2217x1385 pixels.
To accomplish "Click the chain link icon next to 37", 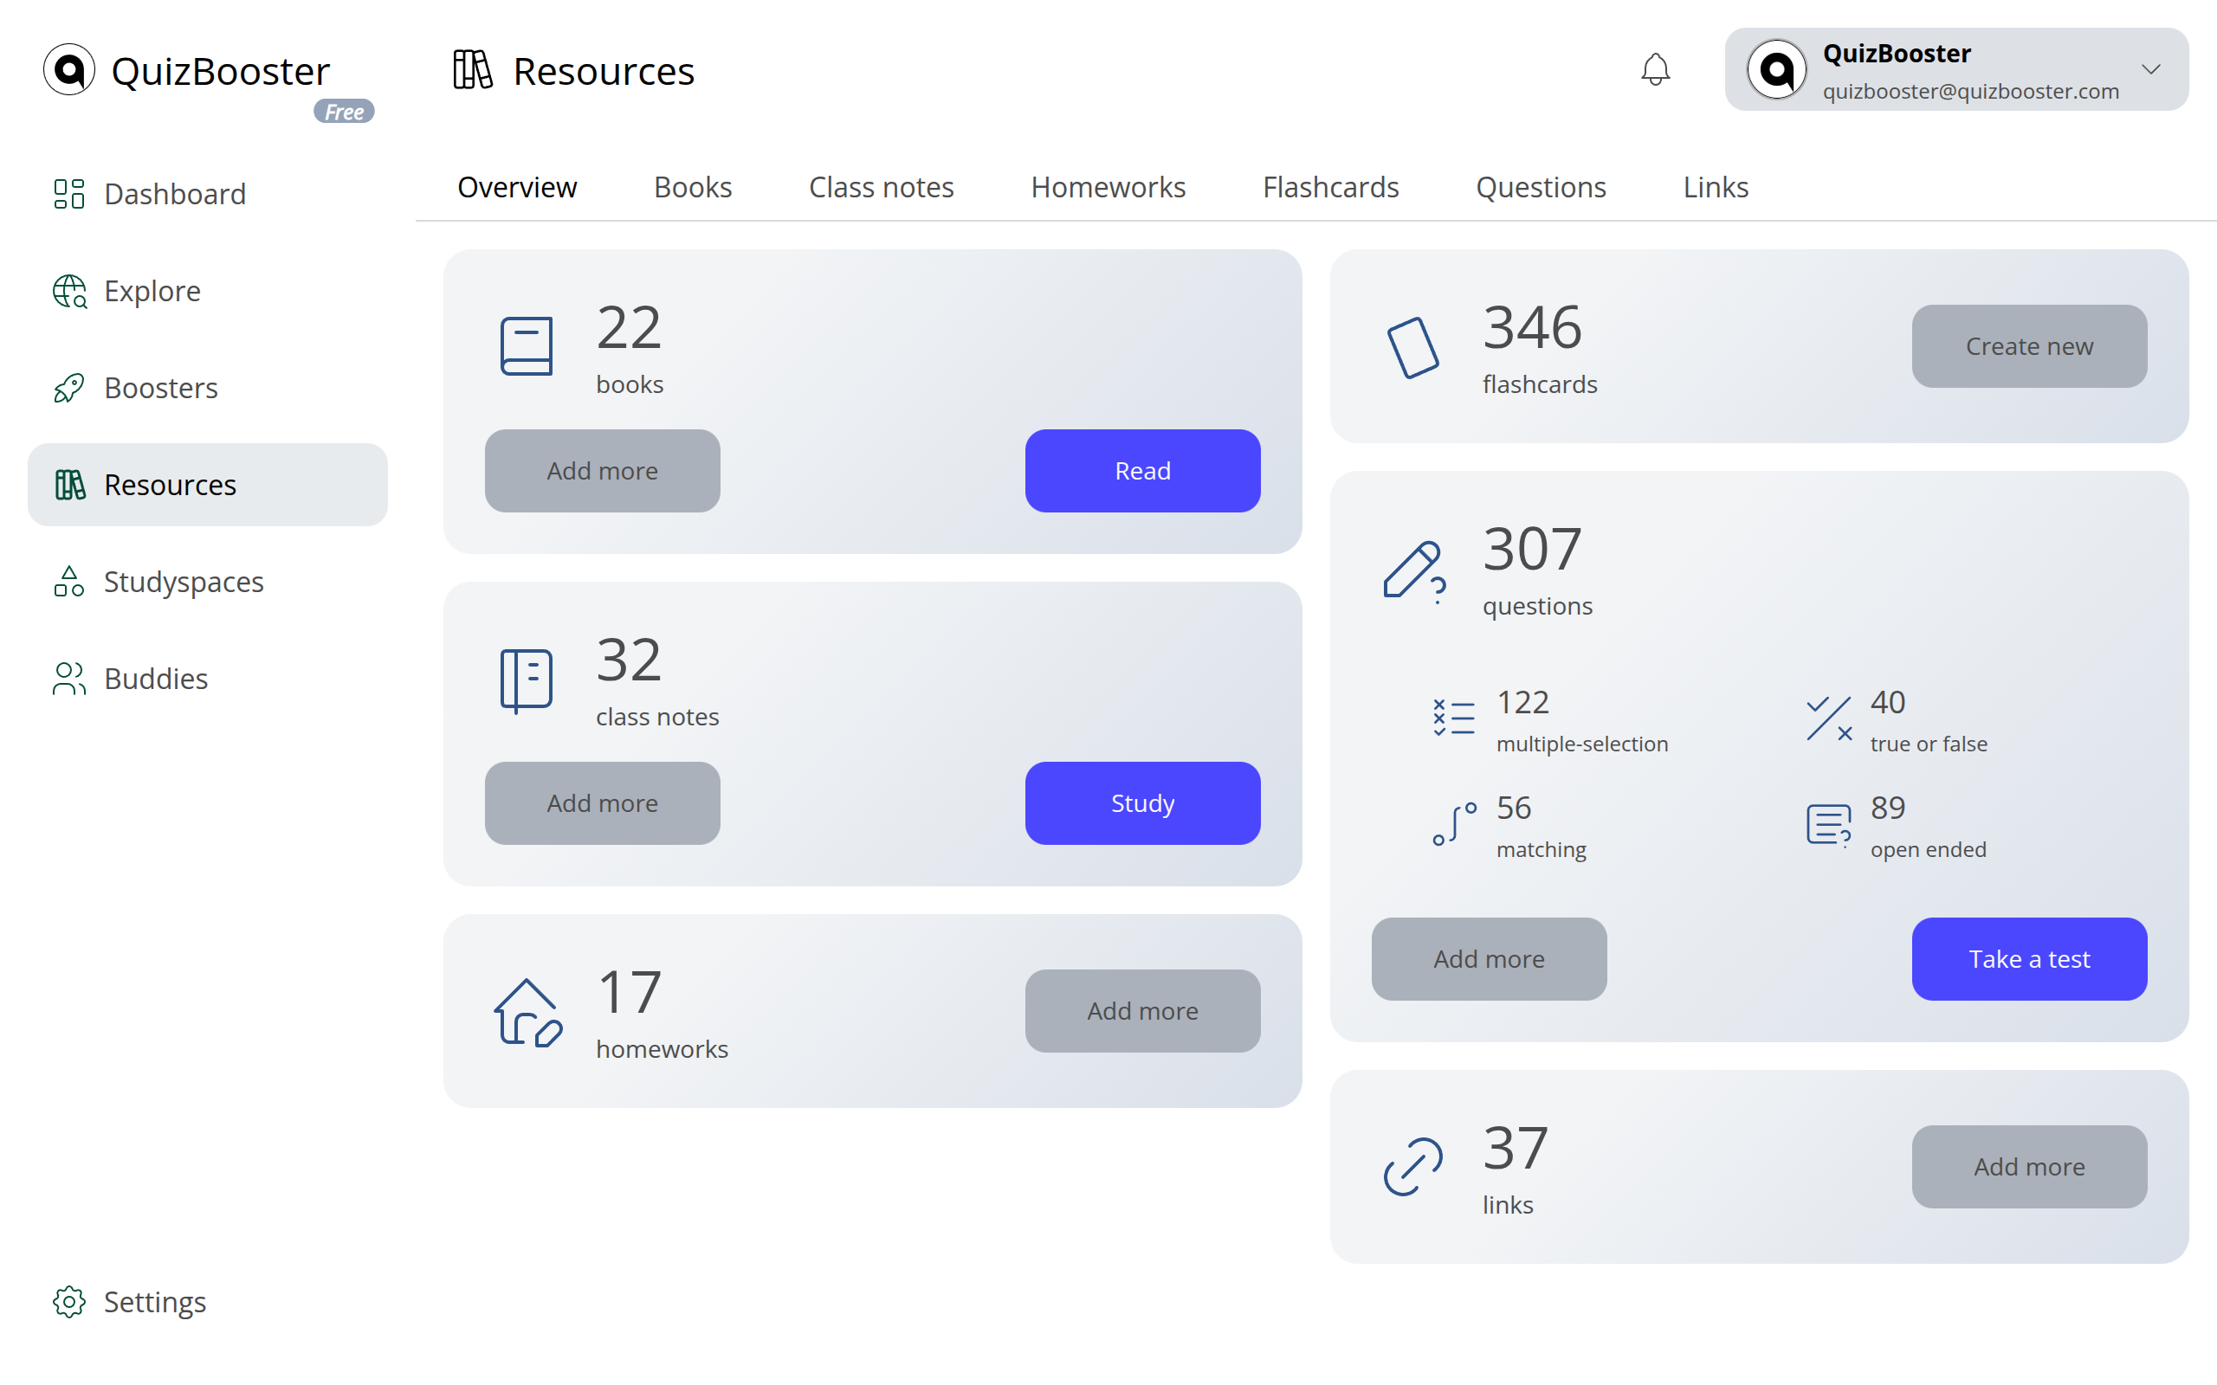I will pyautogui.click(x=1412, y=1167).
